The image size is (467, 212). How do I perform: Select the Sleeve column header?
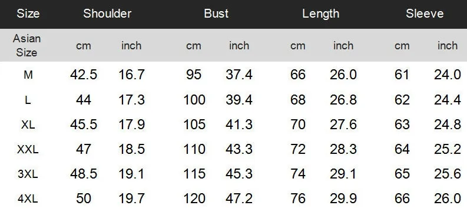425,14
